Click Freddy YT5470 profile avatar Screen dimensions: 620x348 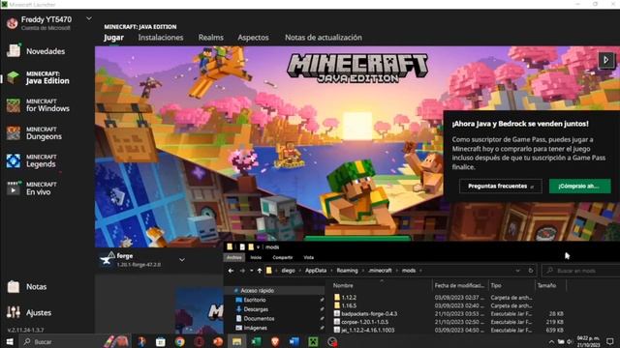click(x=13, y=23)
